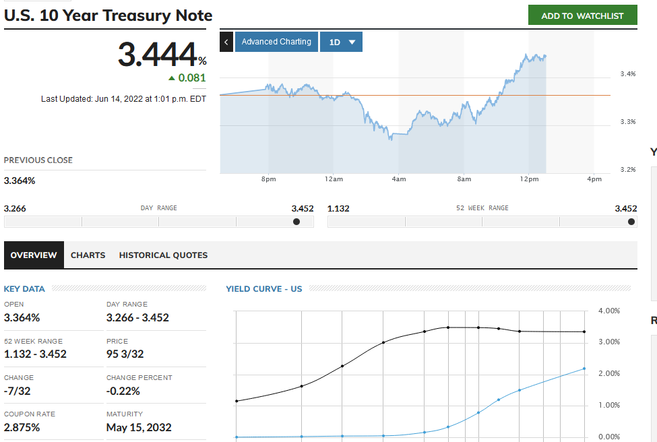Click the coupon rate 2.875%
The width and height of the screenshot is (657, 442).
tap(22, 427)
